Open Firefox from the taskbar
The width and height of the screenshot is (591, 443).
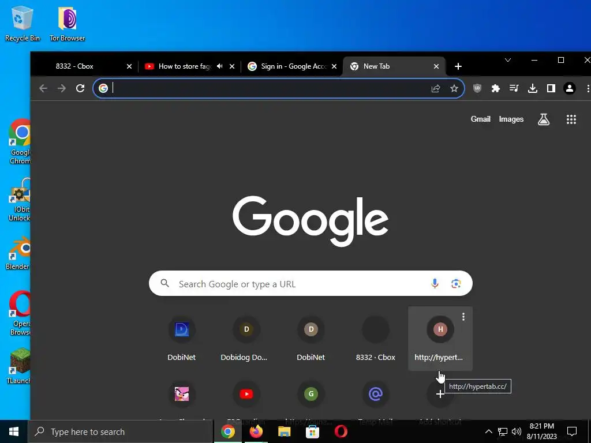(x=256, y=431)
